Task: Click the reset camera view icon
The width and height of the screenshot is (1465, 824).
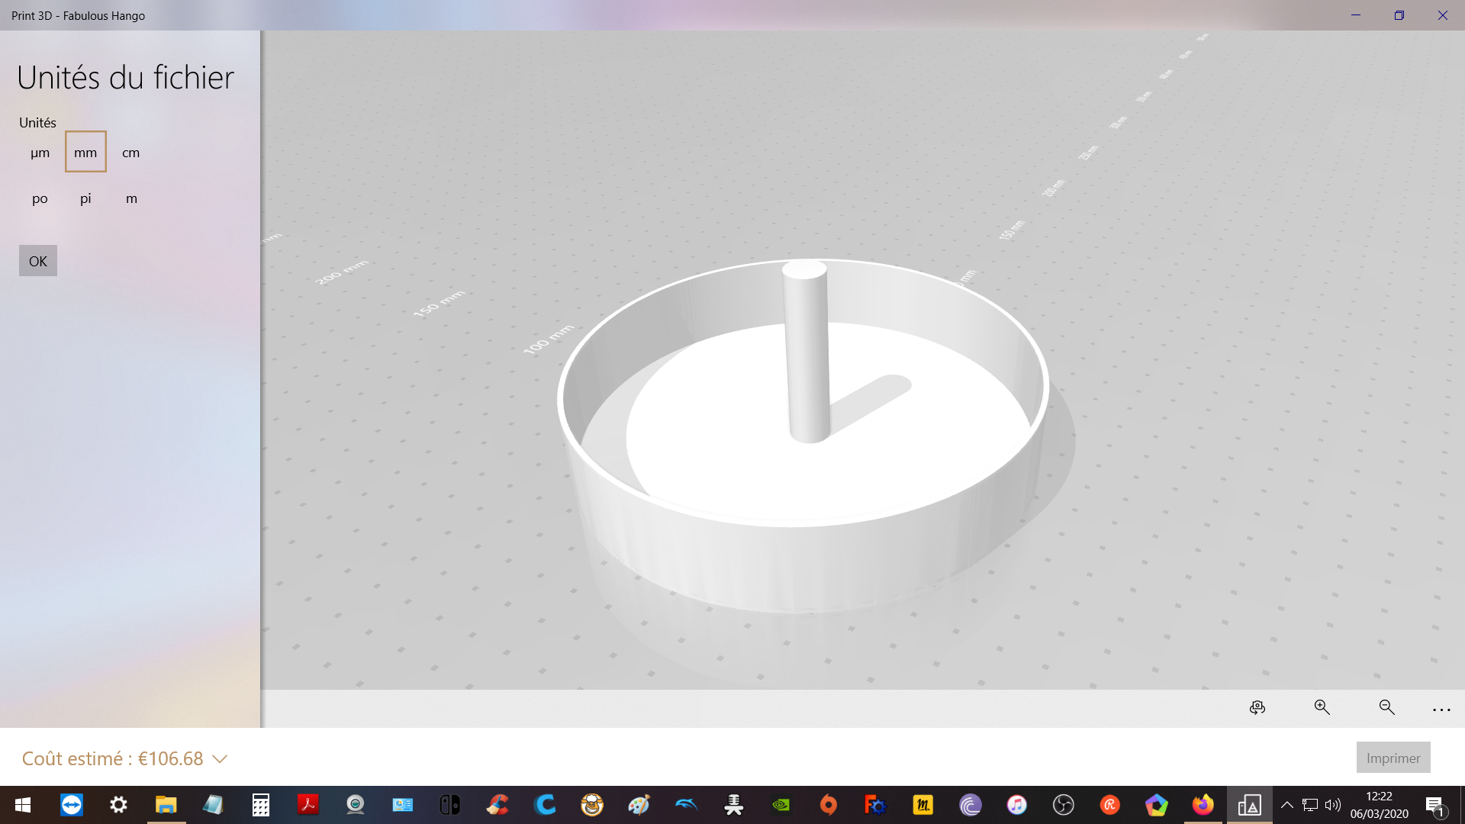Action: 1257,708
